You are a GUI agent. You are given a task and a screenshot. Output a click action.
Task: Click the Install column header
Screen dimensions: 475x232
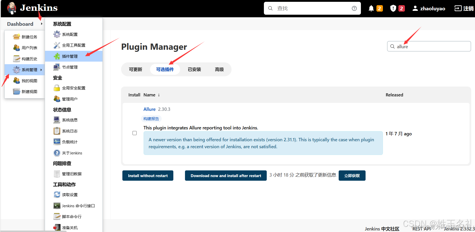tap(134, 95)
